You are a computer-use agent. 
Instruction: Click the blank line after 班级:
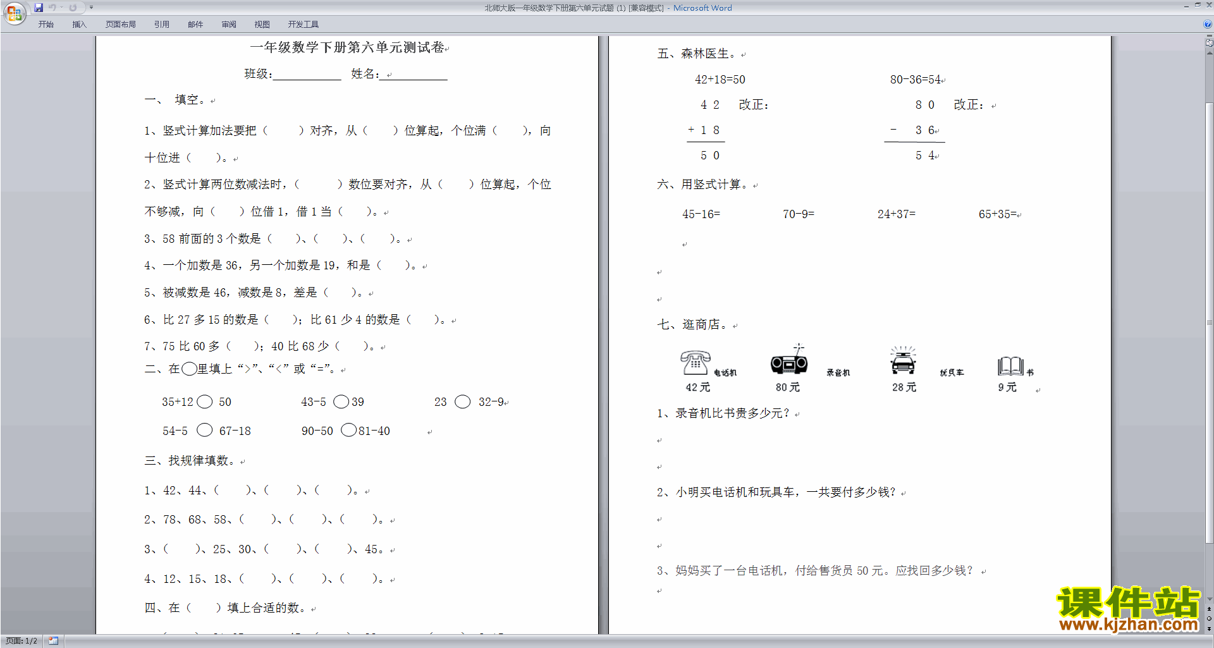click(x=307, y=75)
